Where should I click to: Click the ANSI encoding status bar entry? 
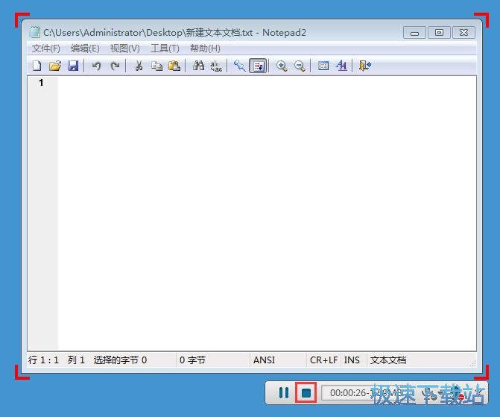(x=264, y=360)
